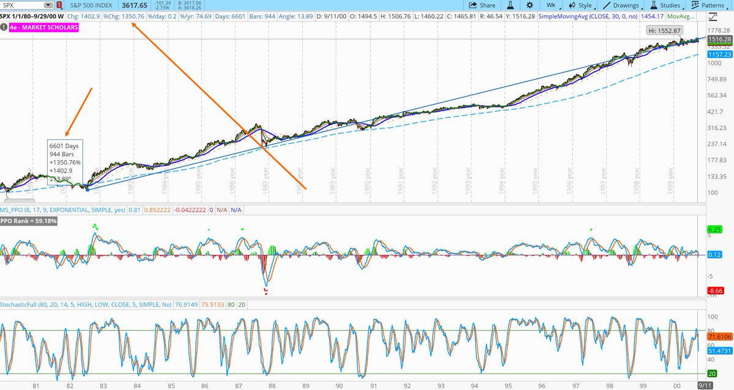Open the symbol selector dropdown arrow
734x390 pixels.
coord(48,6)
